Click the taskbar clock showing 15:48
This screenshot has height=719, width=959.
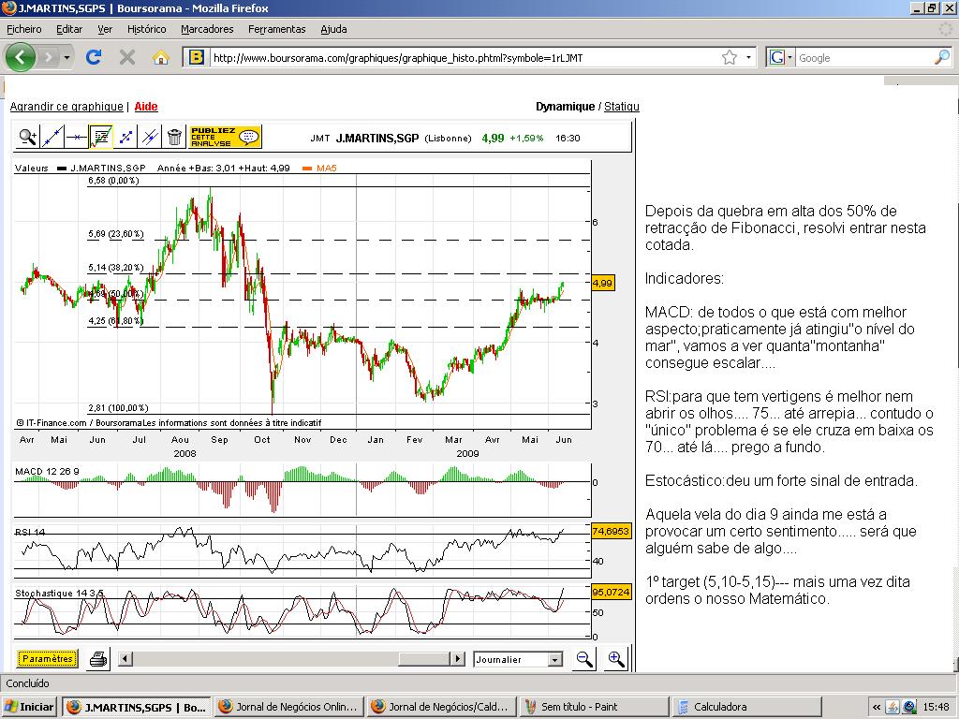coord(936,708)
